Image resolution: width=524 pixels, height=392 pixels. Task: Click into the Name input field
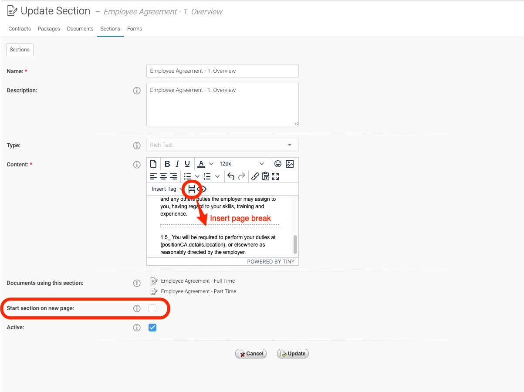[x=223, y=71]
